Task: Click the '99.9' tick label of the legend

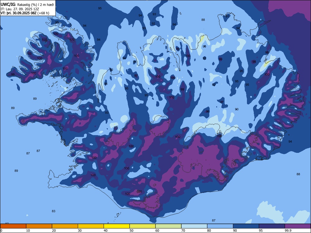Action: coord(288,231)
